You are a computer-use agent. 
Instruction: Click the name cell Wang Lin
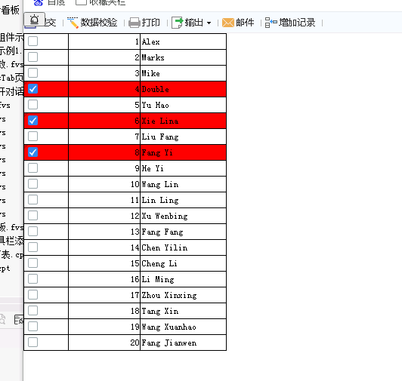coord(183,184)
